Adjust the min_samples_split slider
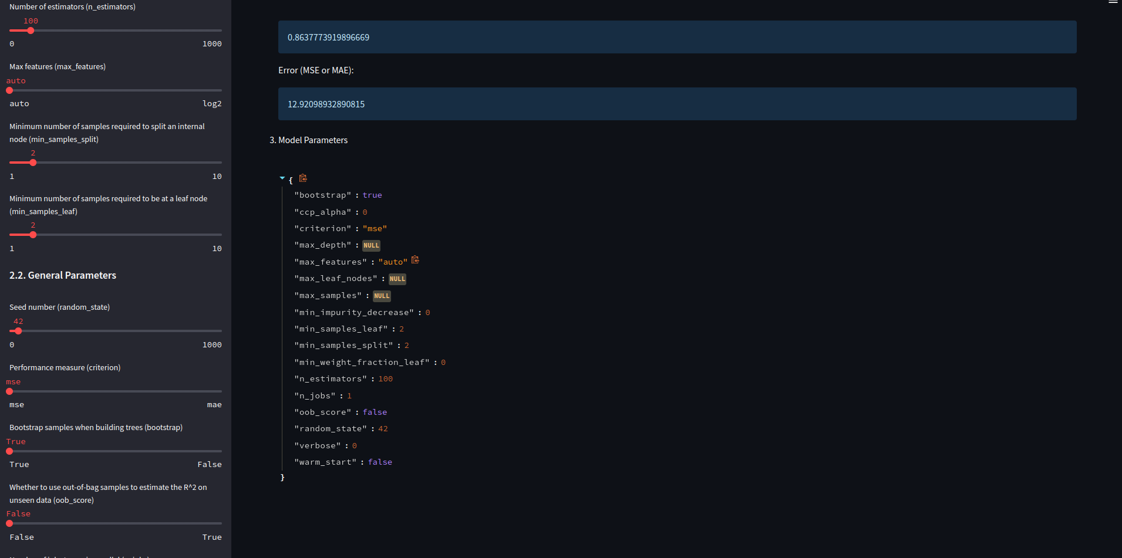Screen dimensions: 1122x558 tap(32, 163)
